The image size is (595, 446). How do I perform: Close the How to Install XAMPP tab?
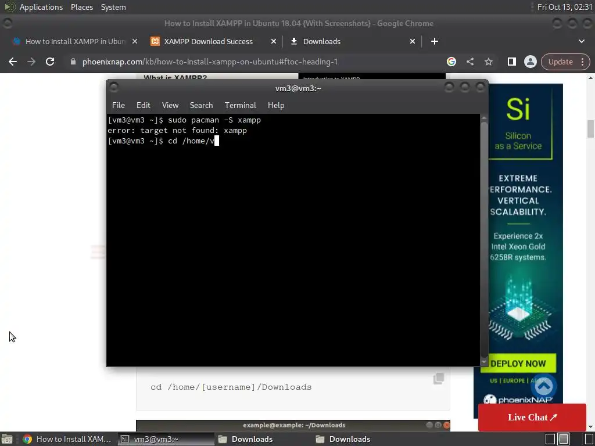point(135,41)
